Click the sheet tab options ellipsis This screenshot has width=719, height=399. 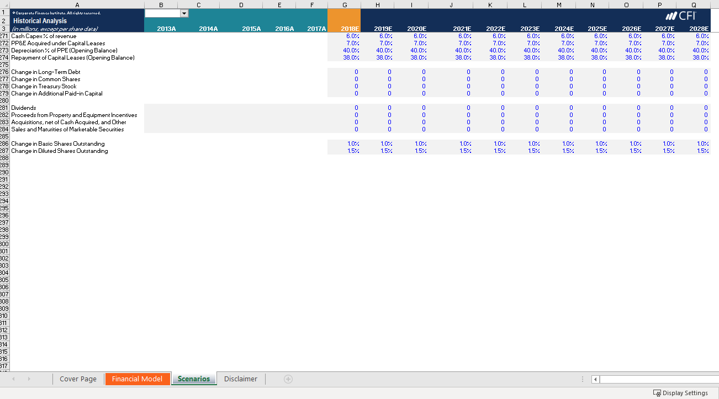pos(583,379)
